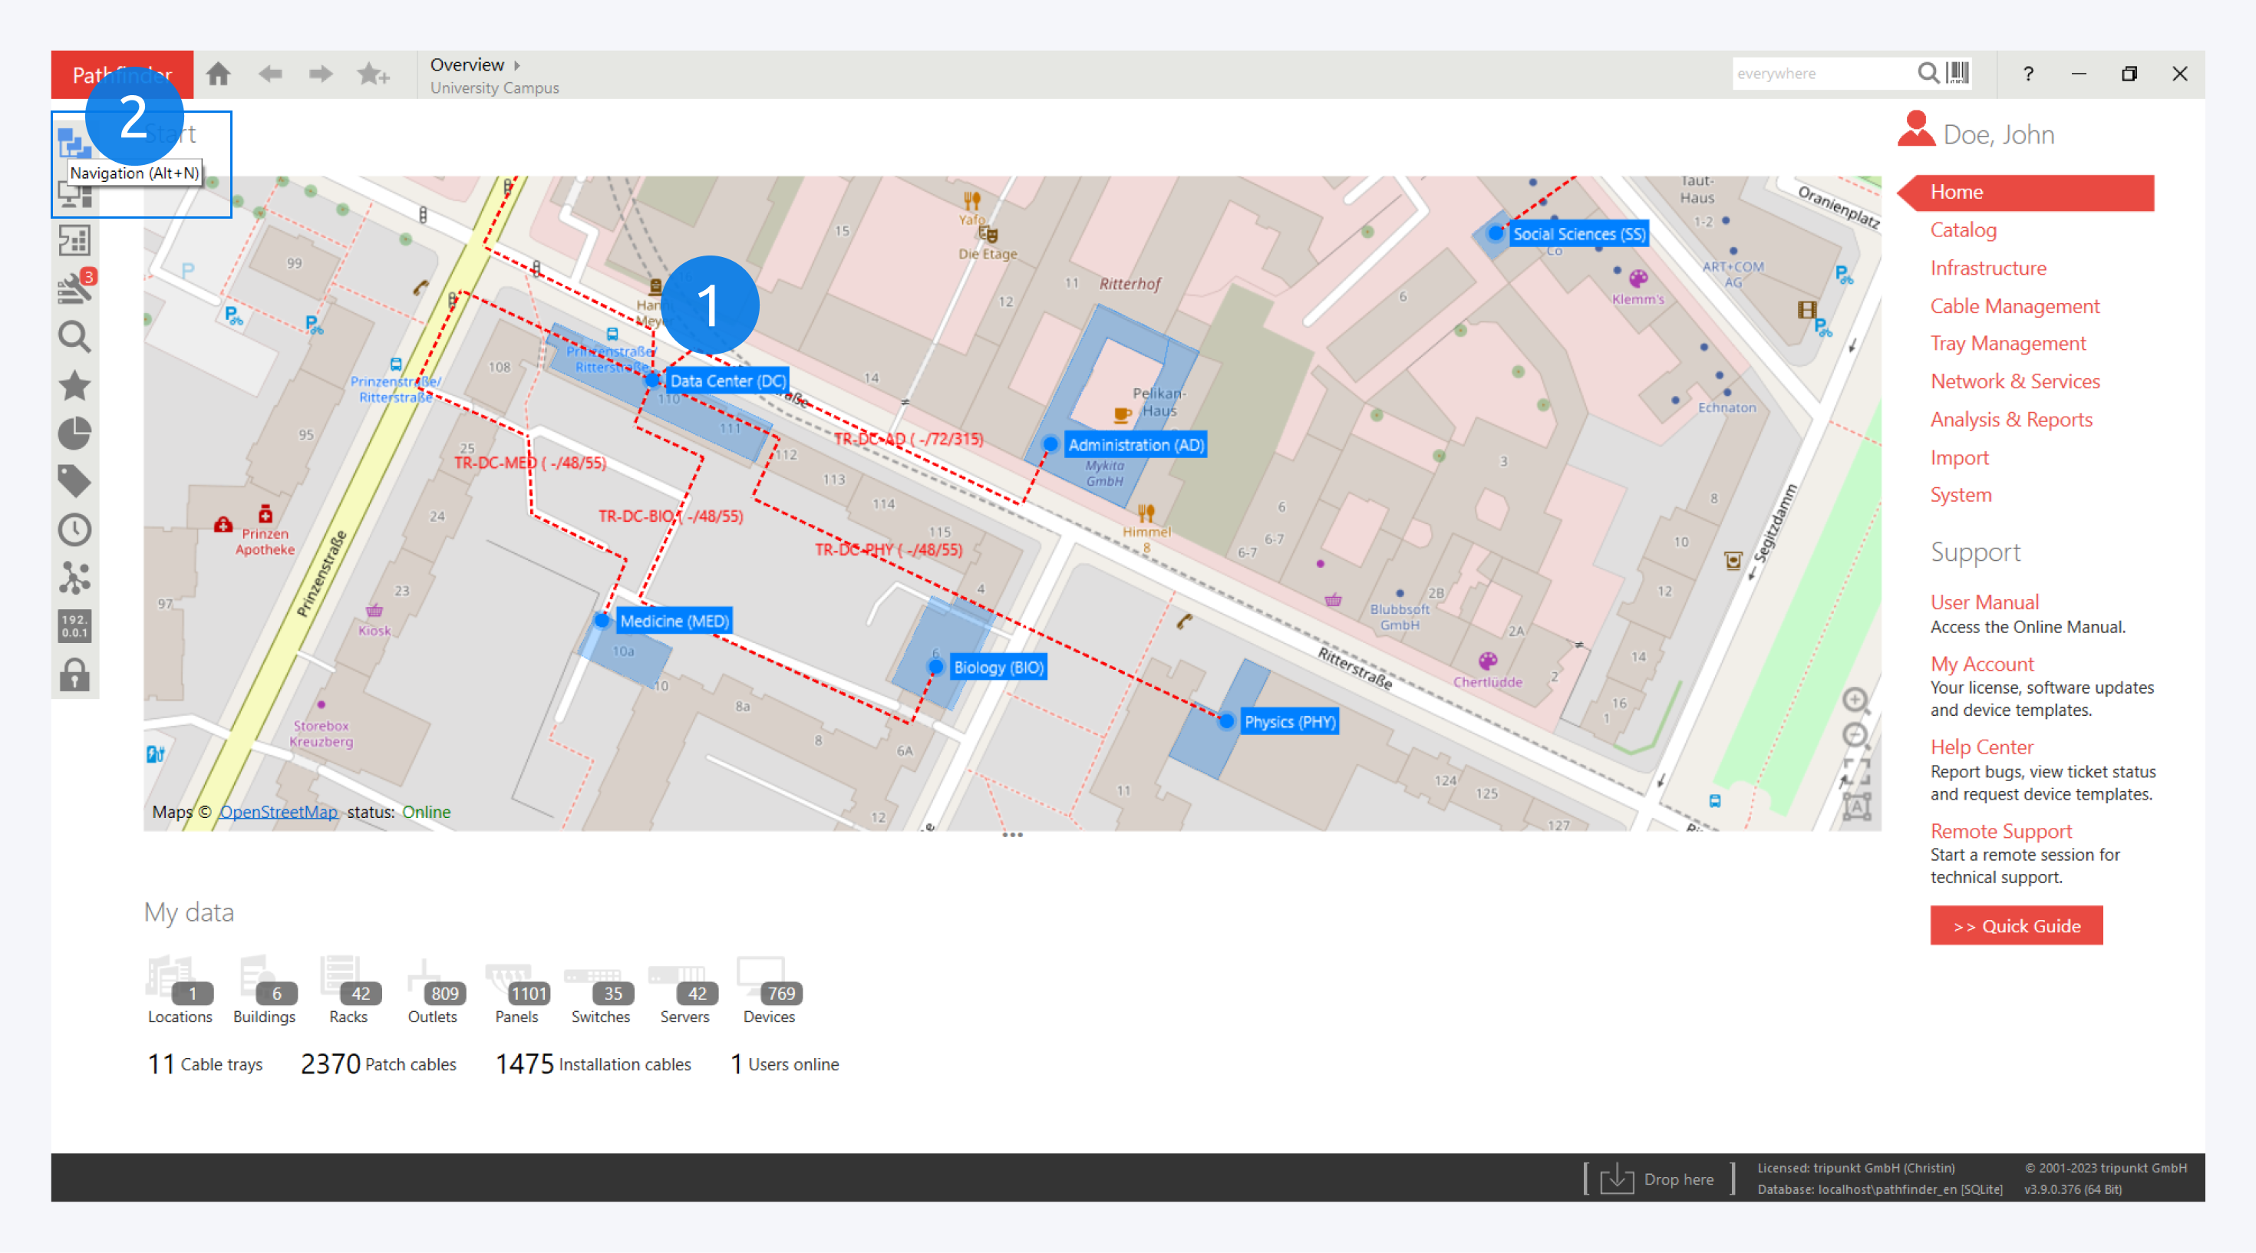Click the map panel resize handle dots
2256x1253 pixels.
(x=1011, y=836)
